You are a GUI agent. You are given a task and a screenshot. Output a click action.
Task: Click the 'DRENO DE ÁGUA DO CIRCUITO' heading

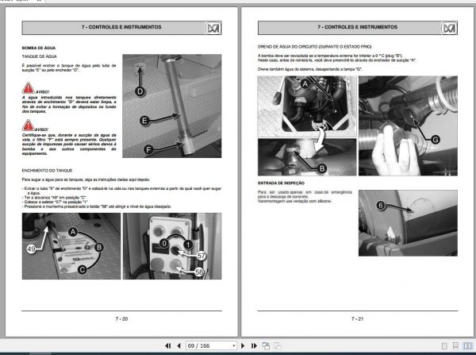coord(314,47)
